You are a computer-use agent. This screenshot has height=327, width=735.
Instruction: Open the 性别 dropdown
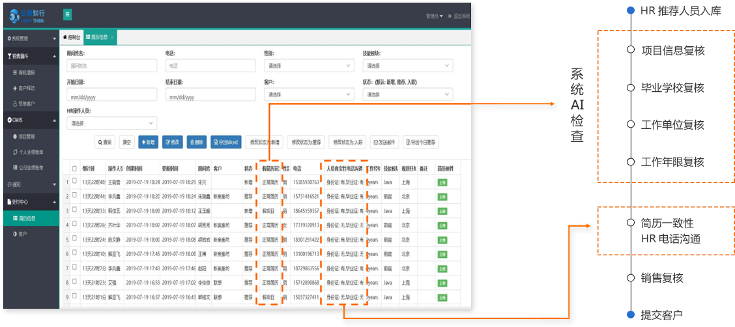pyautogui.click(x=309, y=66)
